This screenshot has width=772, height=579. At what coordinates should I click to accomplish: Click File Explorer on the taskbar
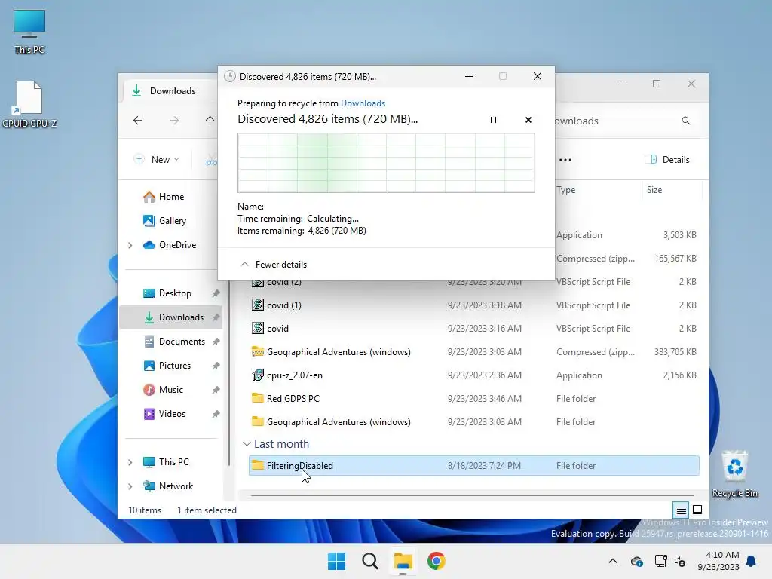(x=403, y=561)
